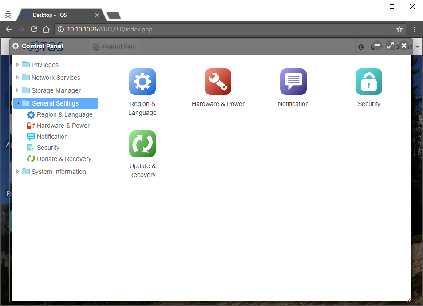This screenshot has height=306, width=423.
Task: Expand the Network Services folder arrow
Action: click(18, 78)
